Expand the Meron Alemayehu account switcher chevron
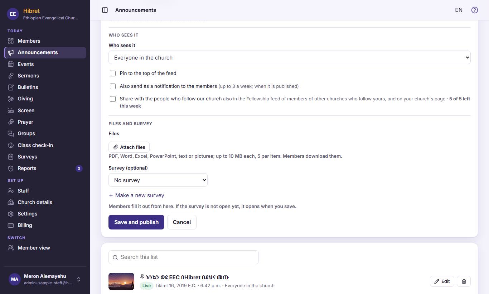 (x=79, y=279)
